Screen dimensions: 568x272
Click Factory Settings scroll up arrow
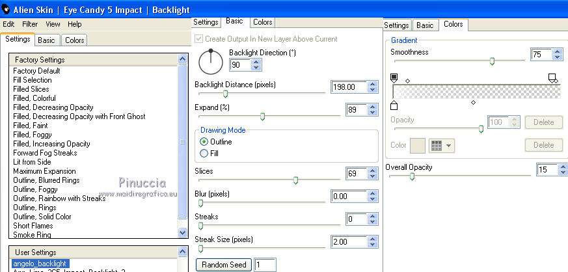pyautogui.click(x=183, y=59)
